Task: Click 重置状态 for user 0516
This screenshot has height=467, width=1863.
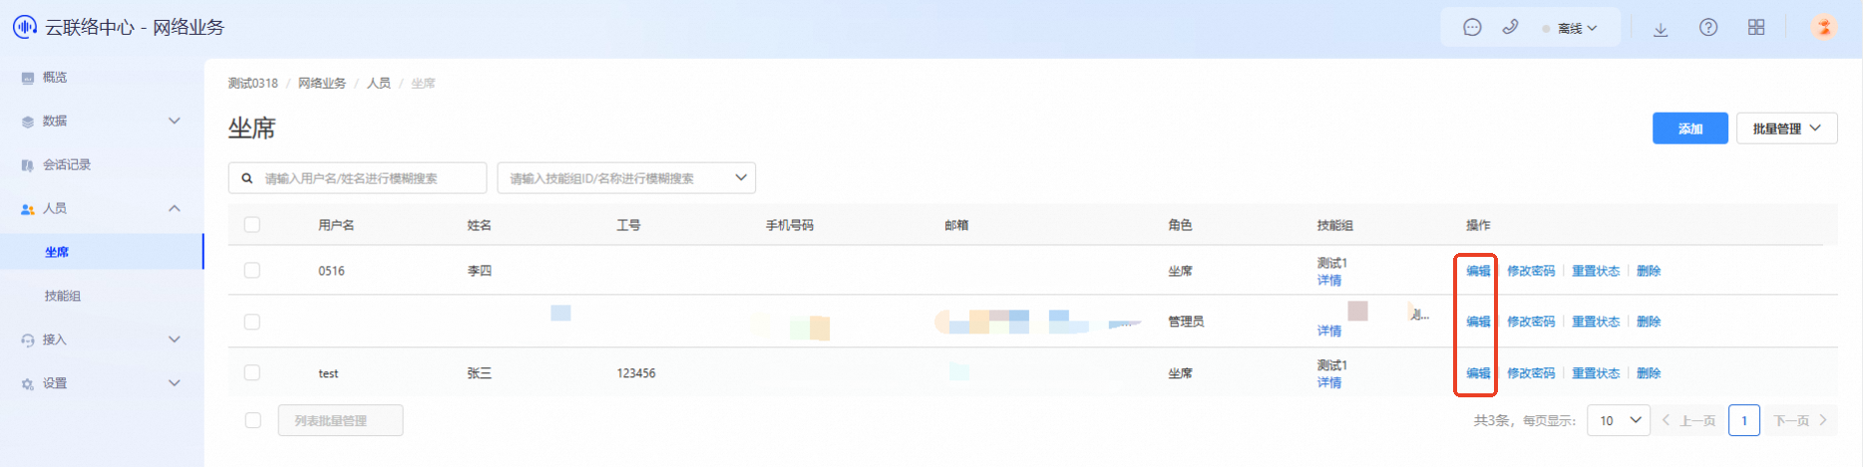Action: (x=1596, y=271)
